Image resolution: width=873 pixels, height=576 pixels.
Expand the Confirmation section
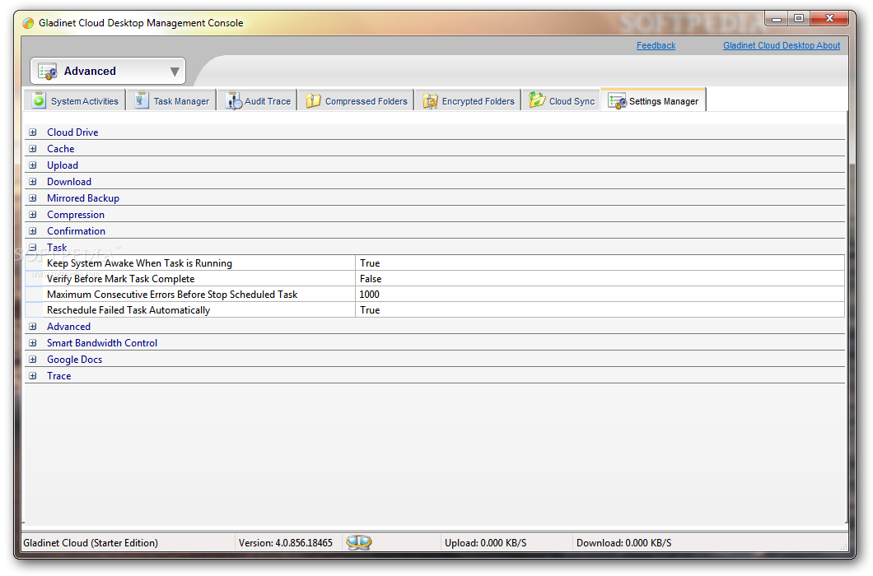33,231
